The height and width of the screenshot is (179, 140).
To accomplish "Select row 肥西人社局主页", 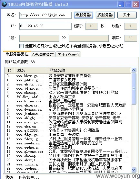I will point(68,97).
